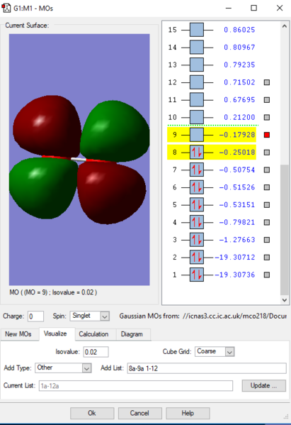Click the Add List input field
This screenshot has height=425, width=291.
(x=207, y=368)
